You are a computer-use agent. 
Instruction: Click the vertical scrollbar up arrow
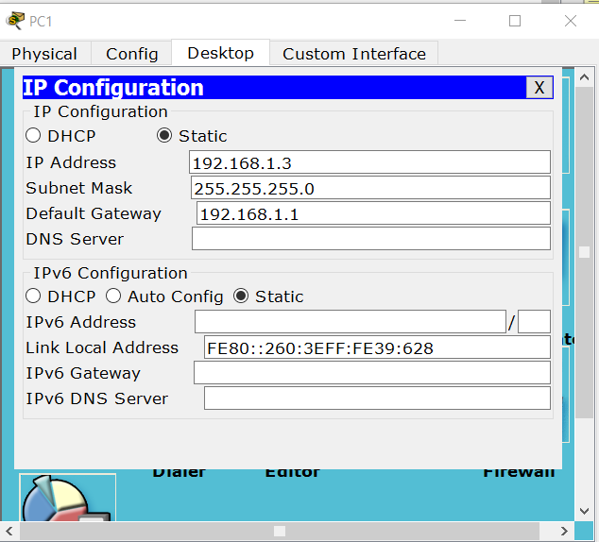pos(584,77)
